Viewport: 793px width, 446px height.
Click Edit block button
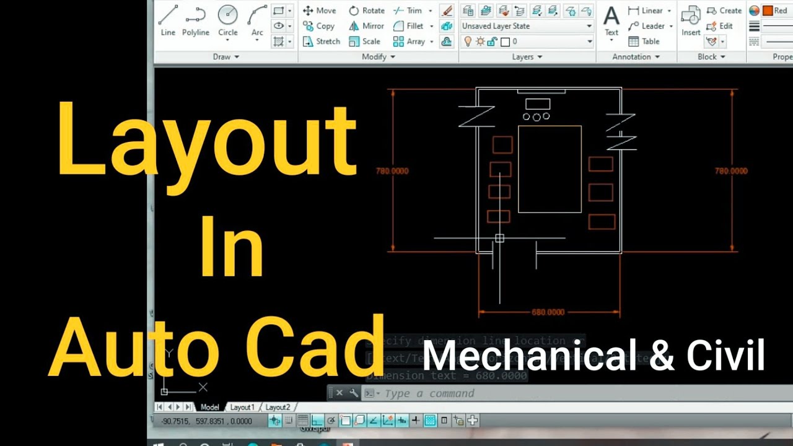[720, 26]
